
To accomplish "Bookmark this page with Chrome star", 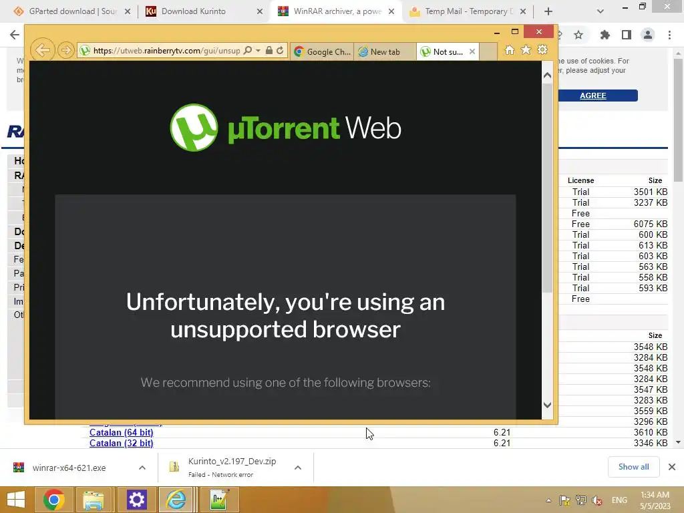I will click(x=578, y=35).
